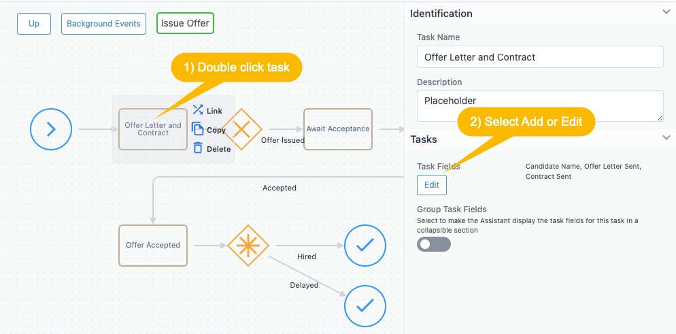
Task: Select the Await Acceptance task box
Action: point(338,129)
